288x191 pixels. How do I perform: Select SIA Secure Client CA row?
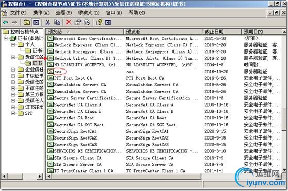(164, 158)
